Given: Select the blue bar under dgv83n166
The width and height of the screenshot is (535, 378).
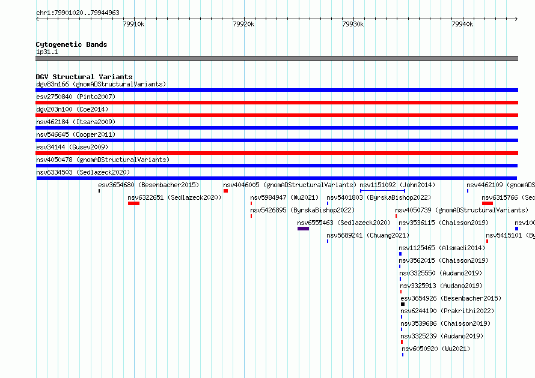Looking at the screenshot, I should (277, 90).
